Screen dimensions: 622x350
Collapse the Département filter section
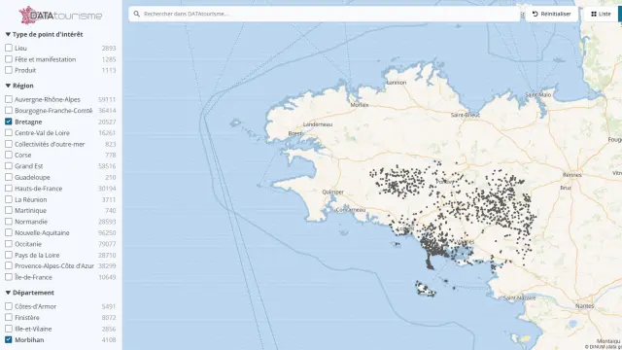(x=30, y=293)
